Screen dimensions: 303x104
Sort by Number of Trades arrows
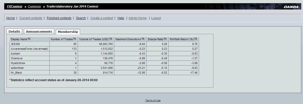pyautogui.click(x=74, y=39)
